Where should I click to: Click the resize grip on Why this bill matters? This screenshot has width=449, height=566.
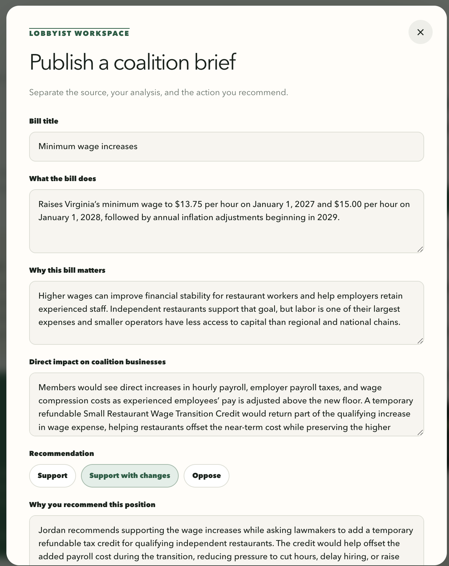tap(420, 341)
